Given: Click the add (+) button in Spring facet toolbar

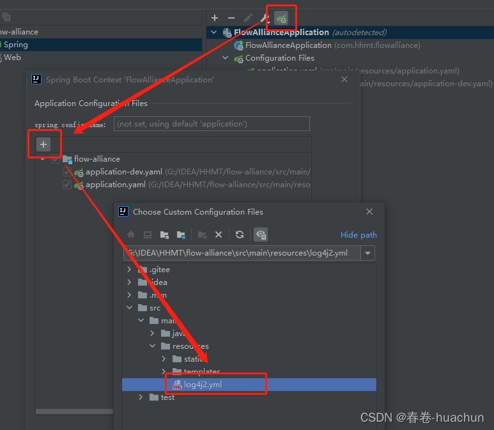Looking at the screenshot, I should tap(215, 18).
